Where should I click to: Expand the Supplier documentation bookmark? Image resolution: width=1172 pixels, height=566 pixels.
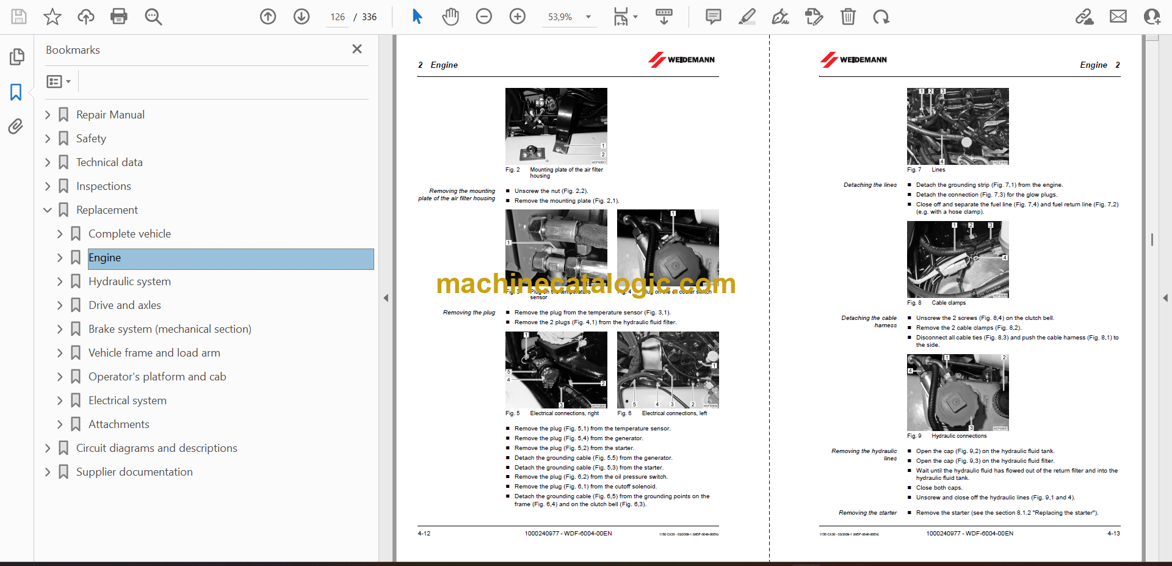point(48,472)
